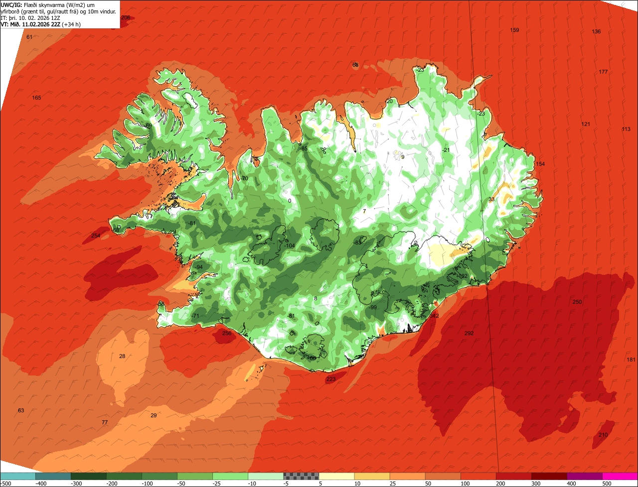This screenshot has width=638, height=487.
Task: Click the legend swatch between -500 and -400
Action: point(18,476)
